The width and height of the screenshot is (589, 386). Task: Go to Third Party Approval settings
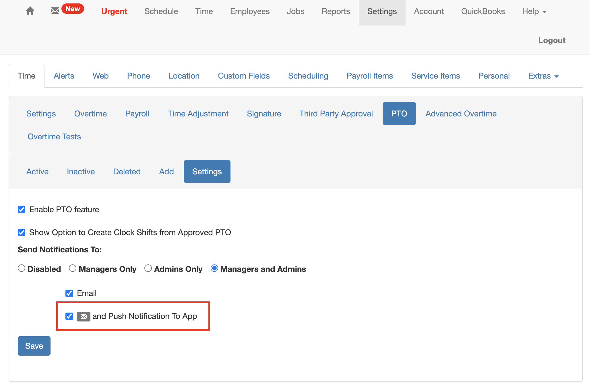(336, 114)
